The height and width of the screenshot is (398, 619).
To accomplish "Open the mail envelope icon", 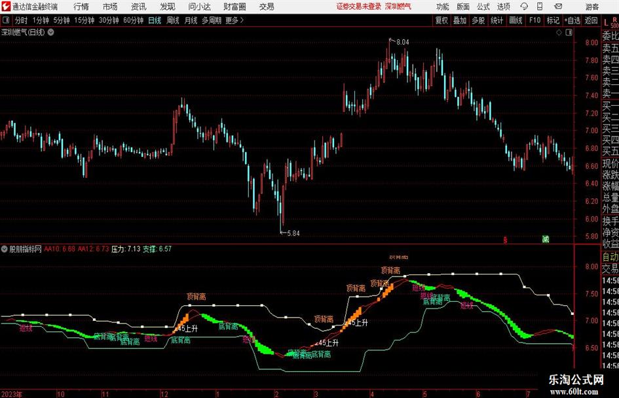I will pyautogui.click(x=558, y=7).
